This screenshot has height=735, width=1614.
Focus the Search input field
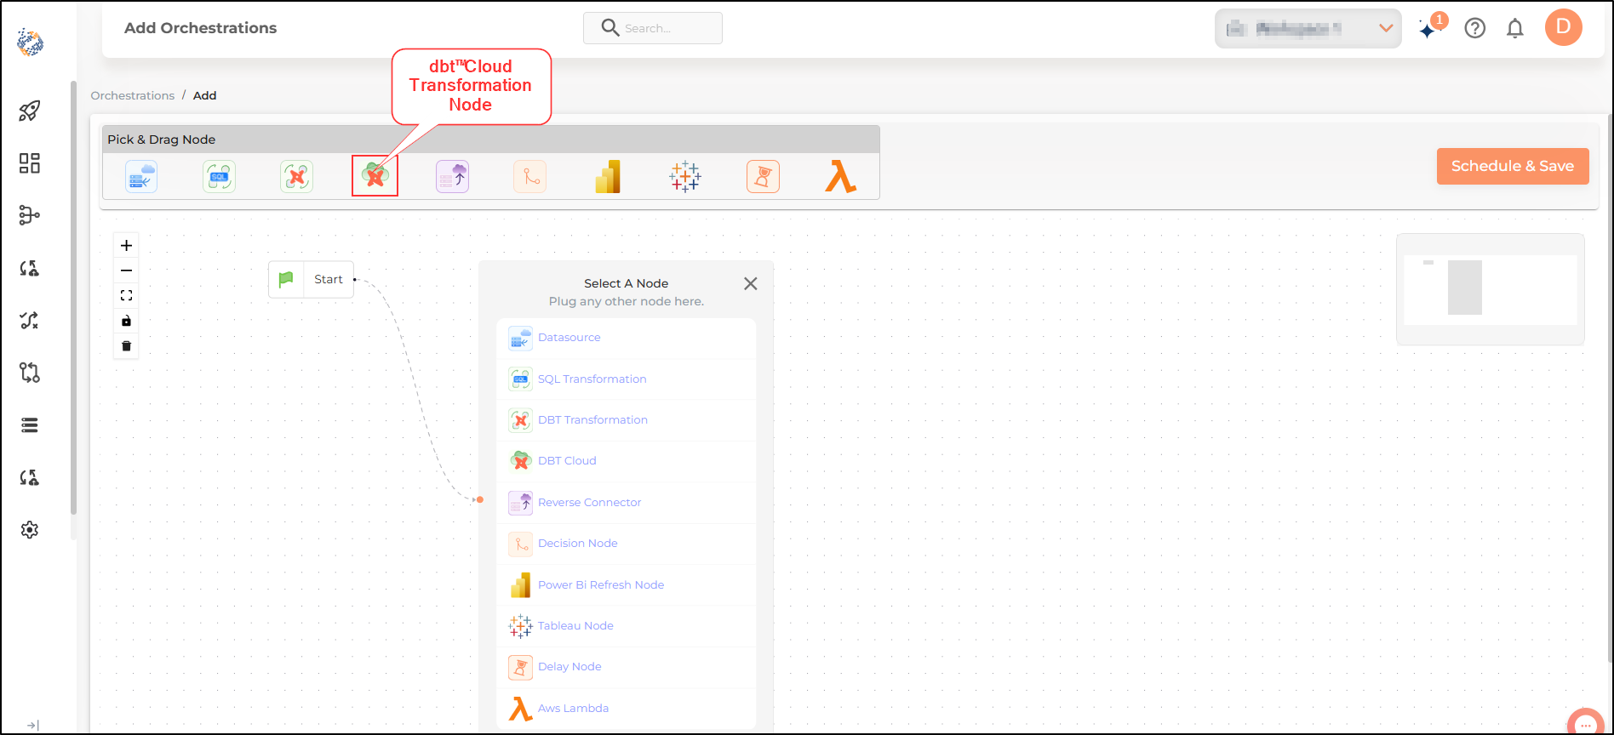[x=653, y=28]
